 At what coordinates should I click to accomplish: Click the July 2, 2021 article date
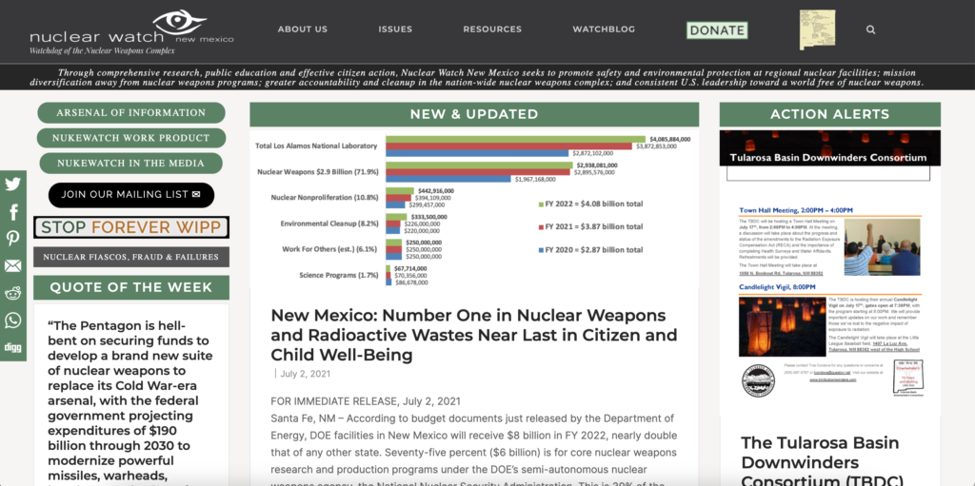click(x=306, y=374)
